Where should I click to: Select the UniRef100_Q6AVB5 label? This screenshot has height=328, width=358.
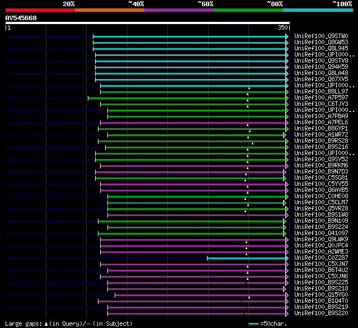click(x=321, y=190)
